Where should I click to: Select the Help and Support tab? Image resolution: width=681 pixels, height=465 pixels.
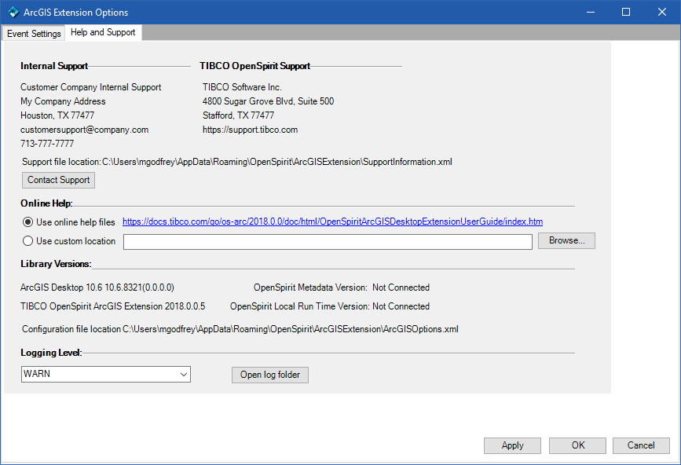(103, 32)
